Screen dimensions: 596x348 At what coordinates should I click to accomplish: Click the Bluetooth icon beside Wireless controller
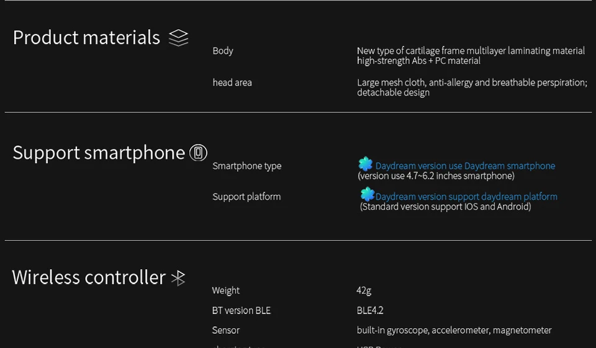[x=178, y=278]
